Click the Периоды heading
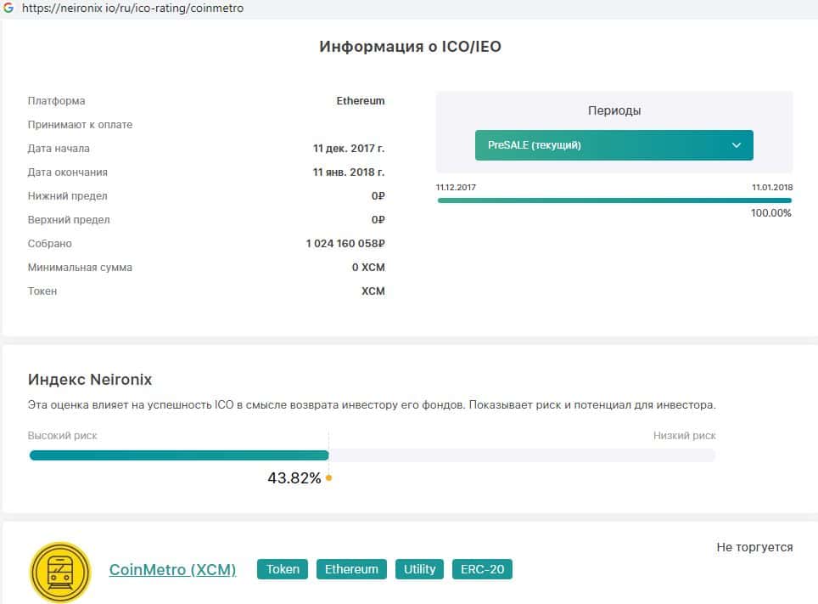The width and height of the screenshot is (818, 604). (x=614, y=110)
